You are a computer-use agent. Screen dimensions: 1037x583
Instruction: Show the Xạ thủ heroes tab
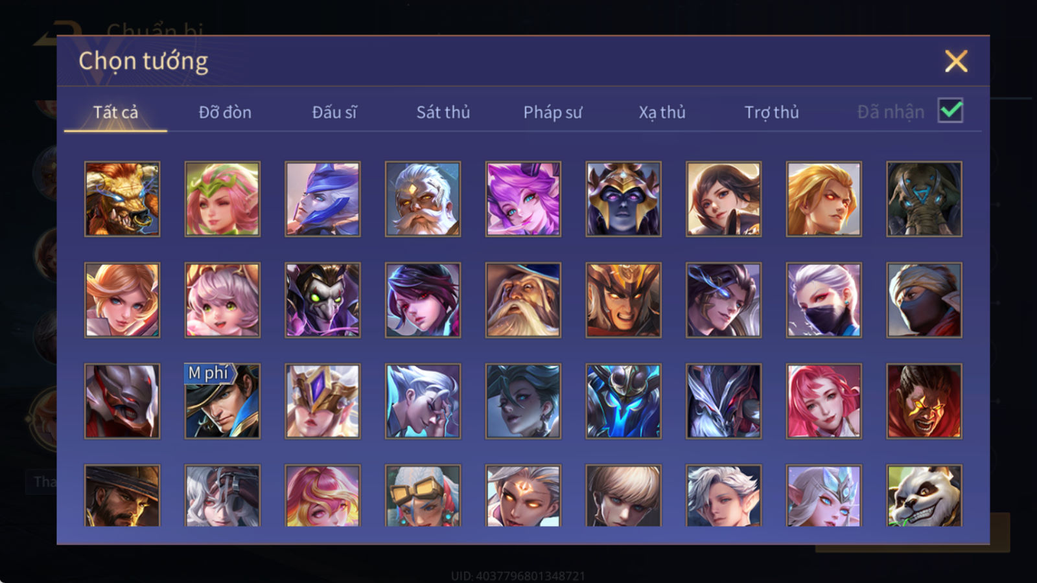click(662, 112)
